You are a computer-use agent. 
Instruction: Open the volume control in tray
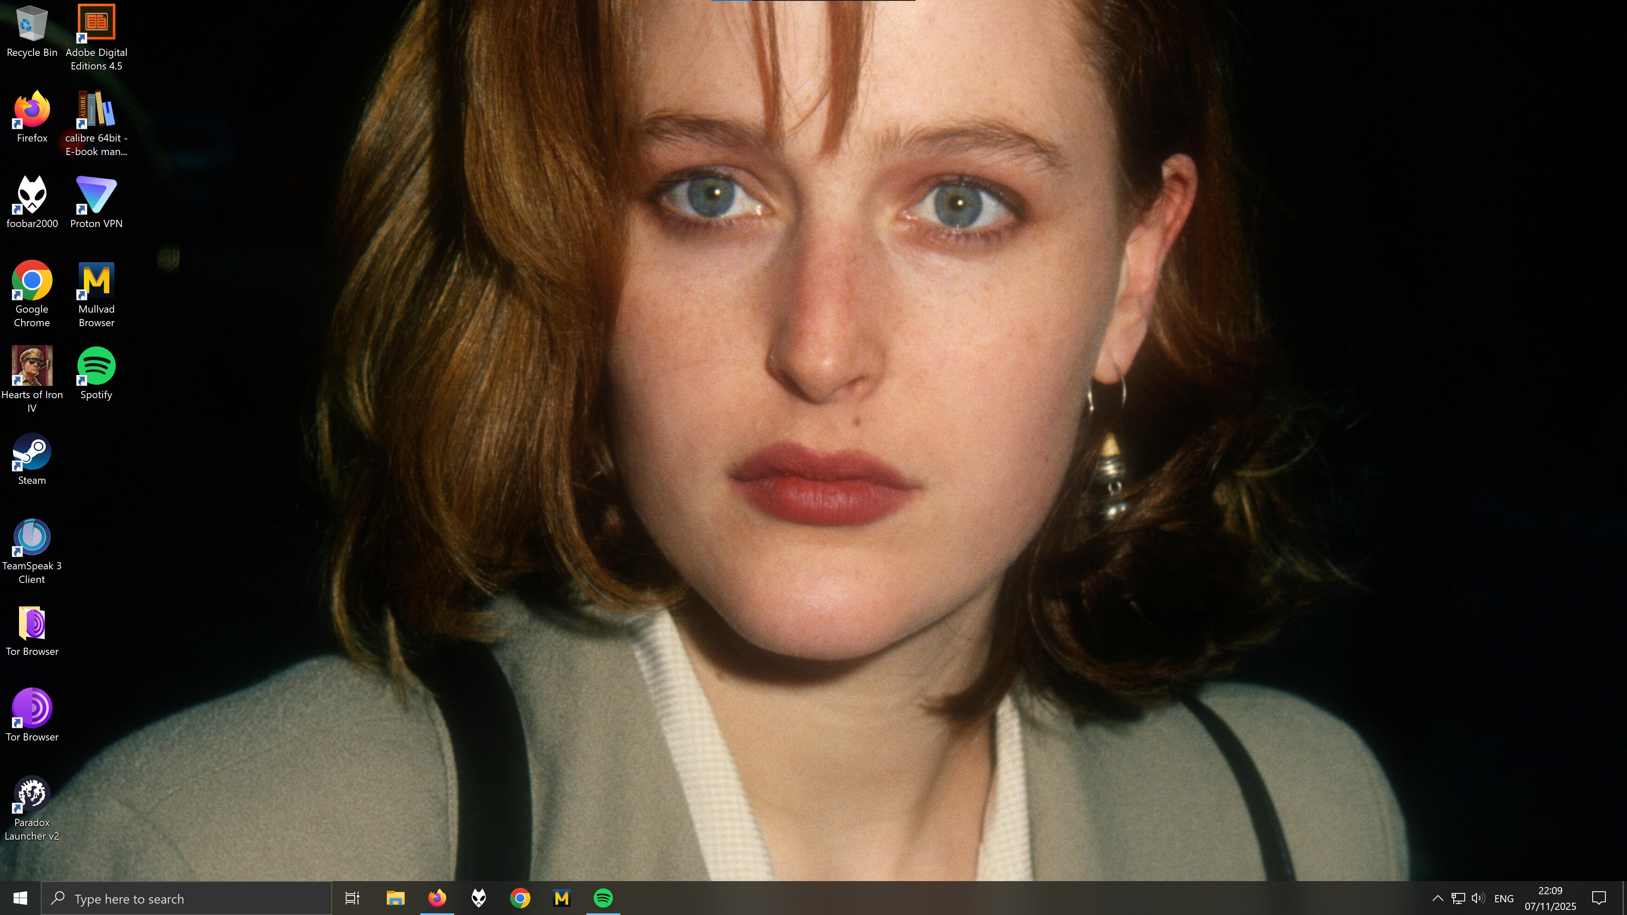click(x=1478, y=898)
